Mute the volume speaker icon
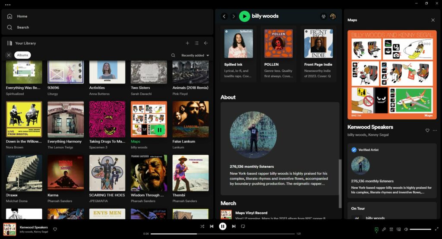The width and height of the screenshot is (442, 239). pos(406,229)
